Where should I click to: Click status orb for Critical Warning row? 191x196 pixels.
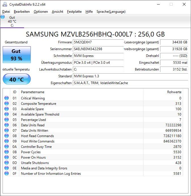point(7,98)
